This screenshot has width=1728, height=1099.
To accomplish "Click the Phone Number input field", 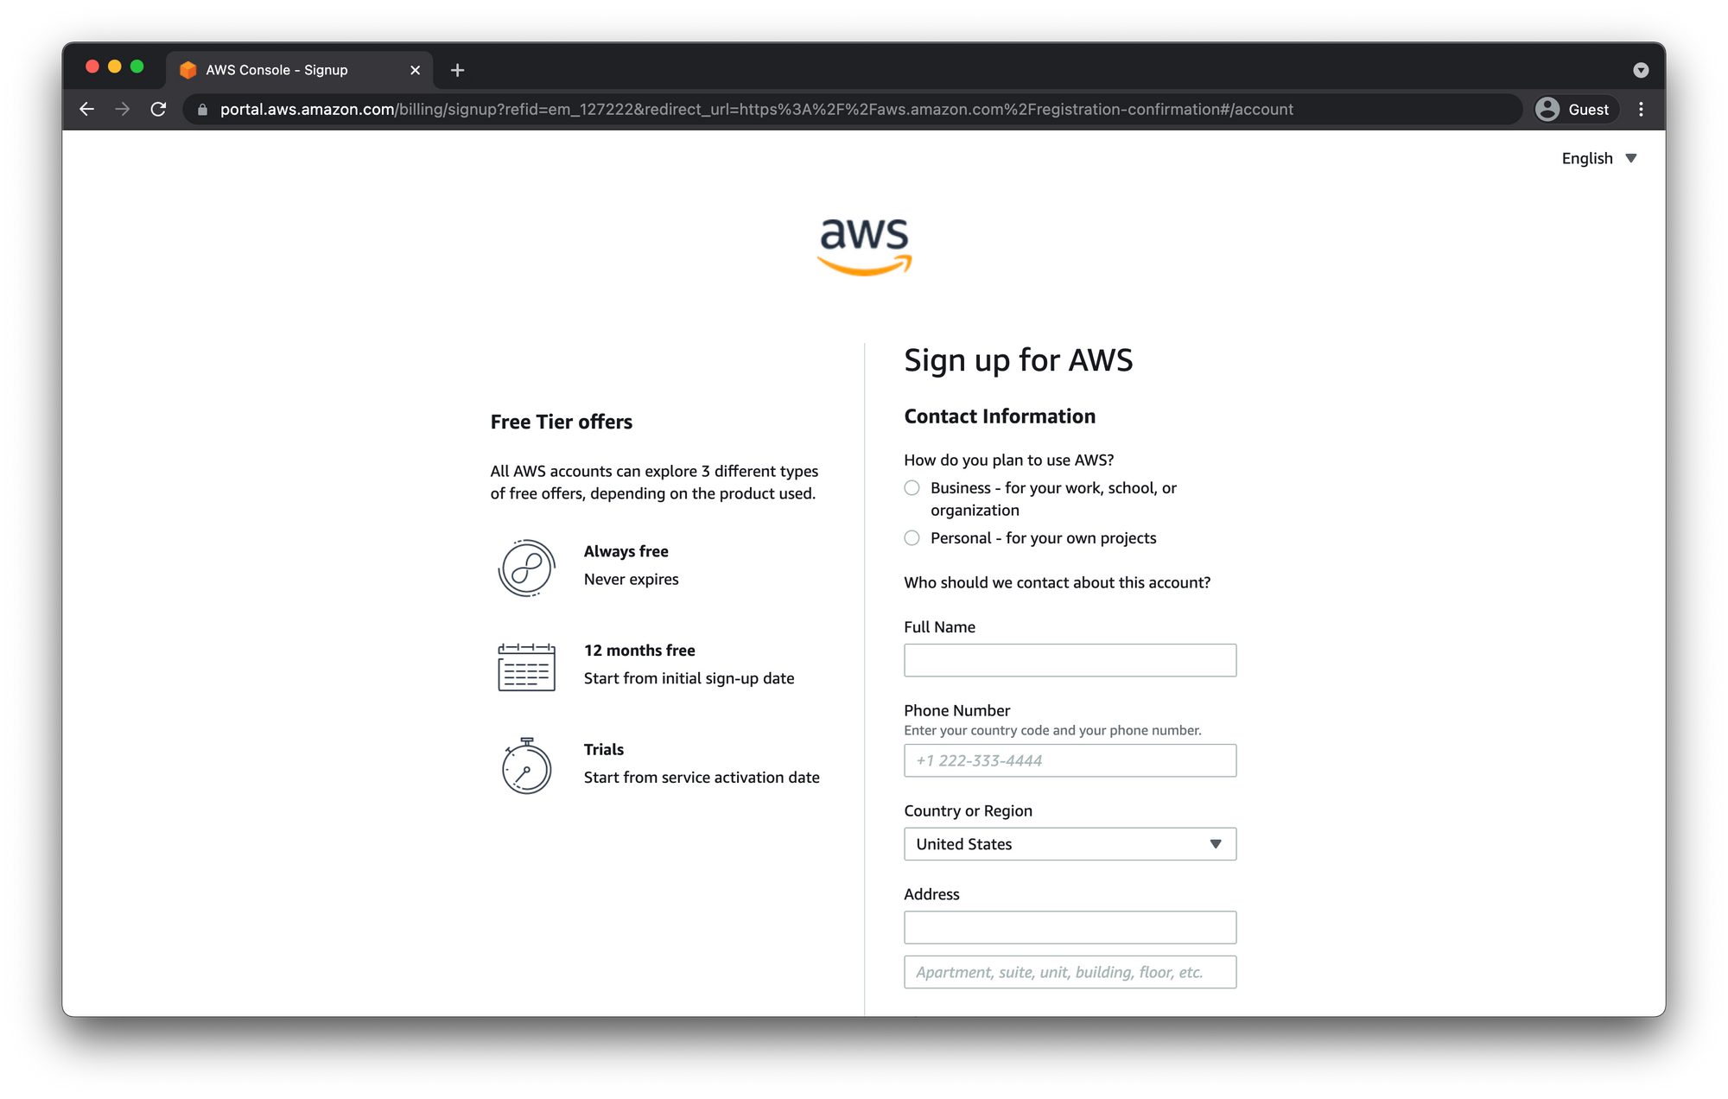I will point(1070,760).
